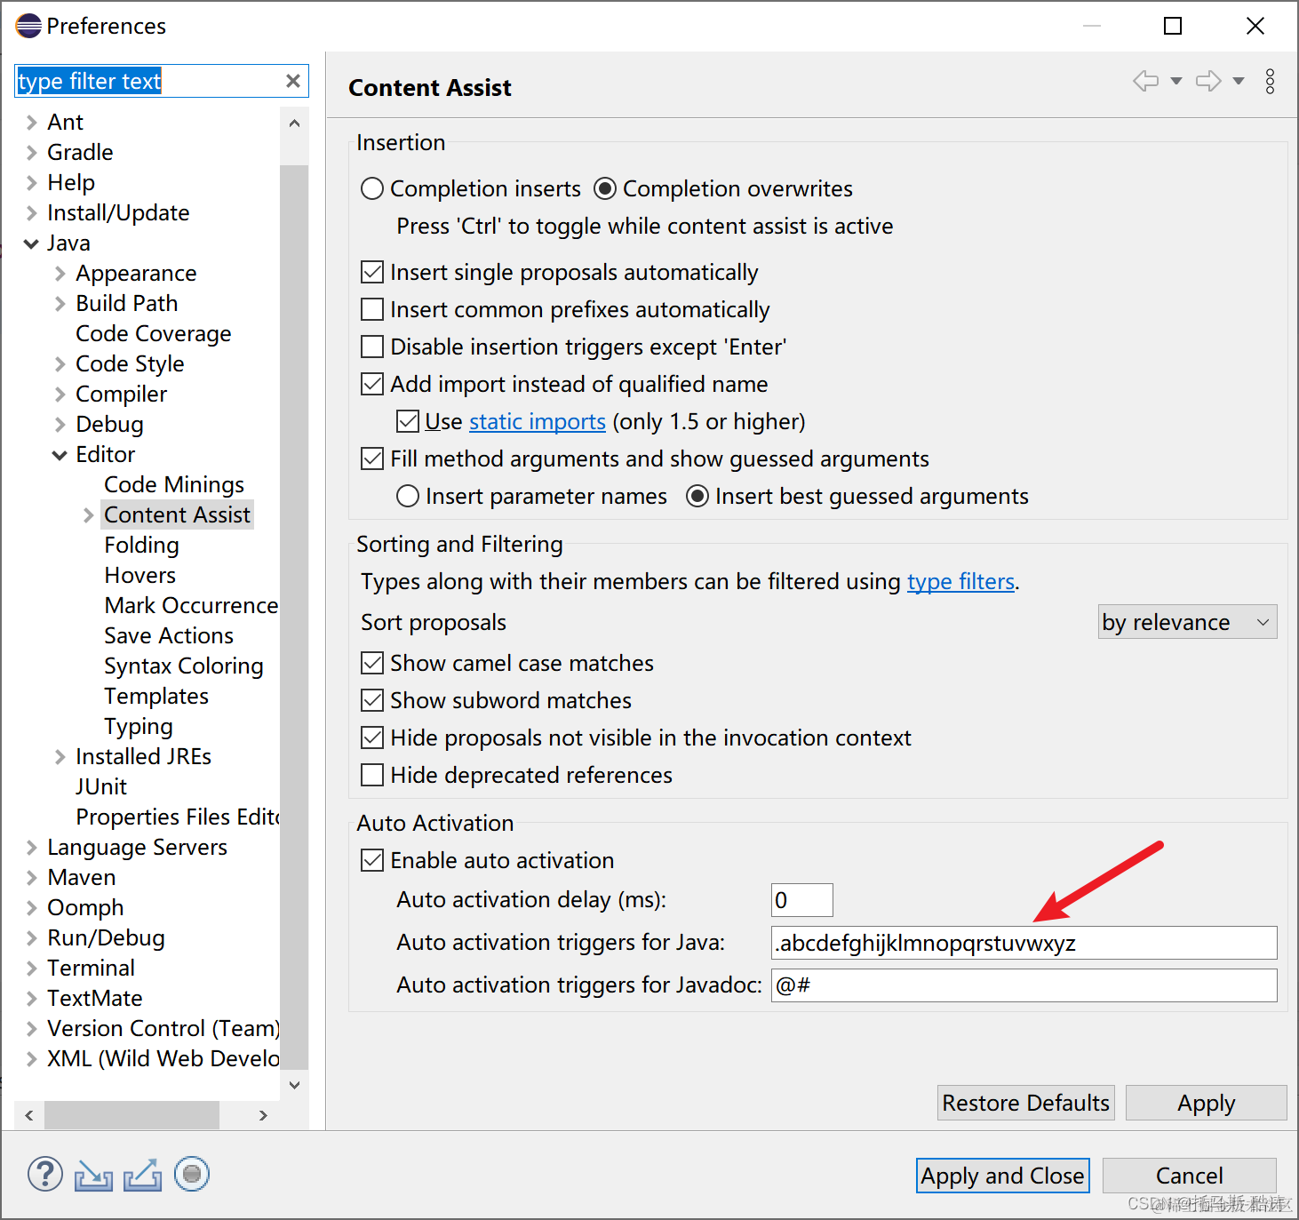
Task: Expand the Appearance node under Java
Action: tap(60, 273)
